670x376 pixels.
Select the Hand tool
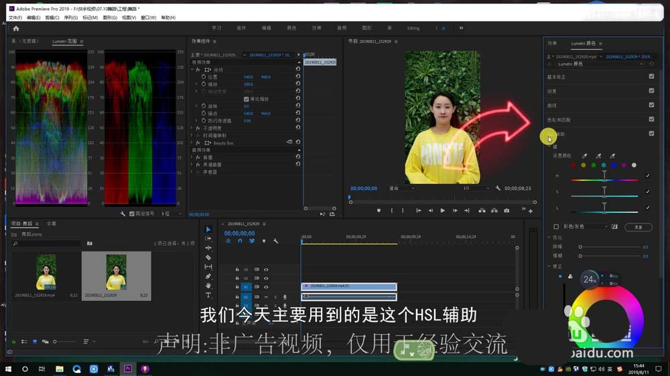point(208,286)
